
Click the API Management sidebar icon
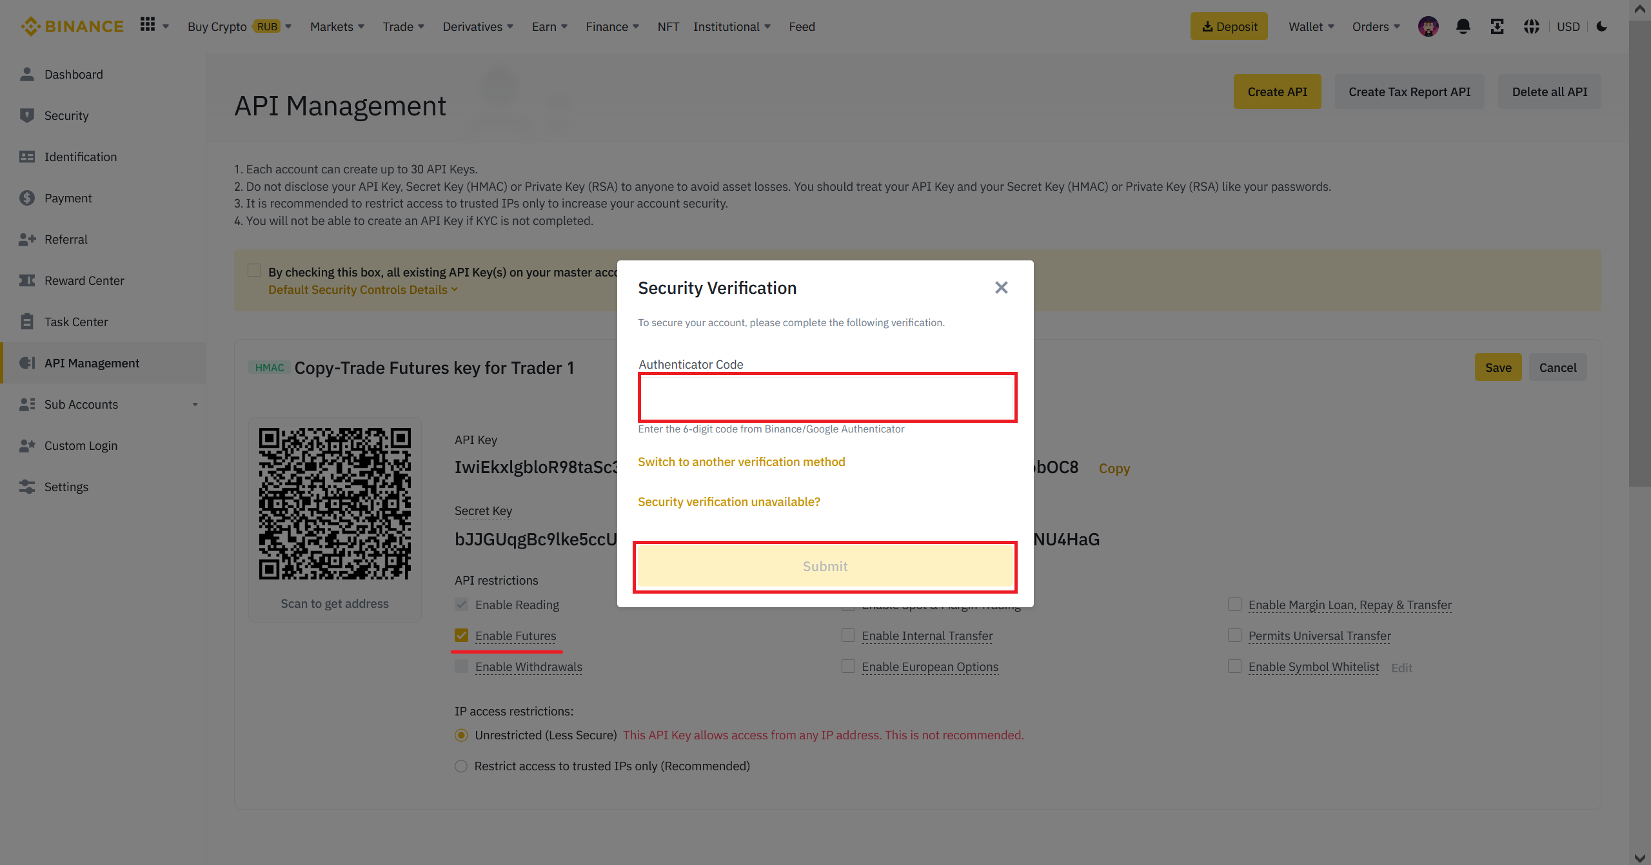pyautogui.click(x=27, y=363)
